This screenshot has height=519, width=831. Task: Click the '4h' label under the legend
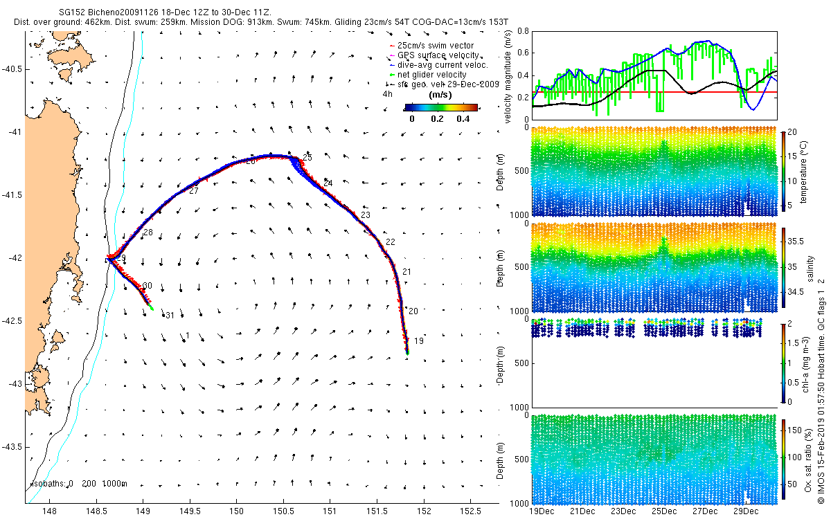[x=388, y=93]
